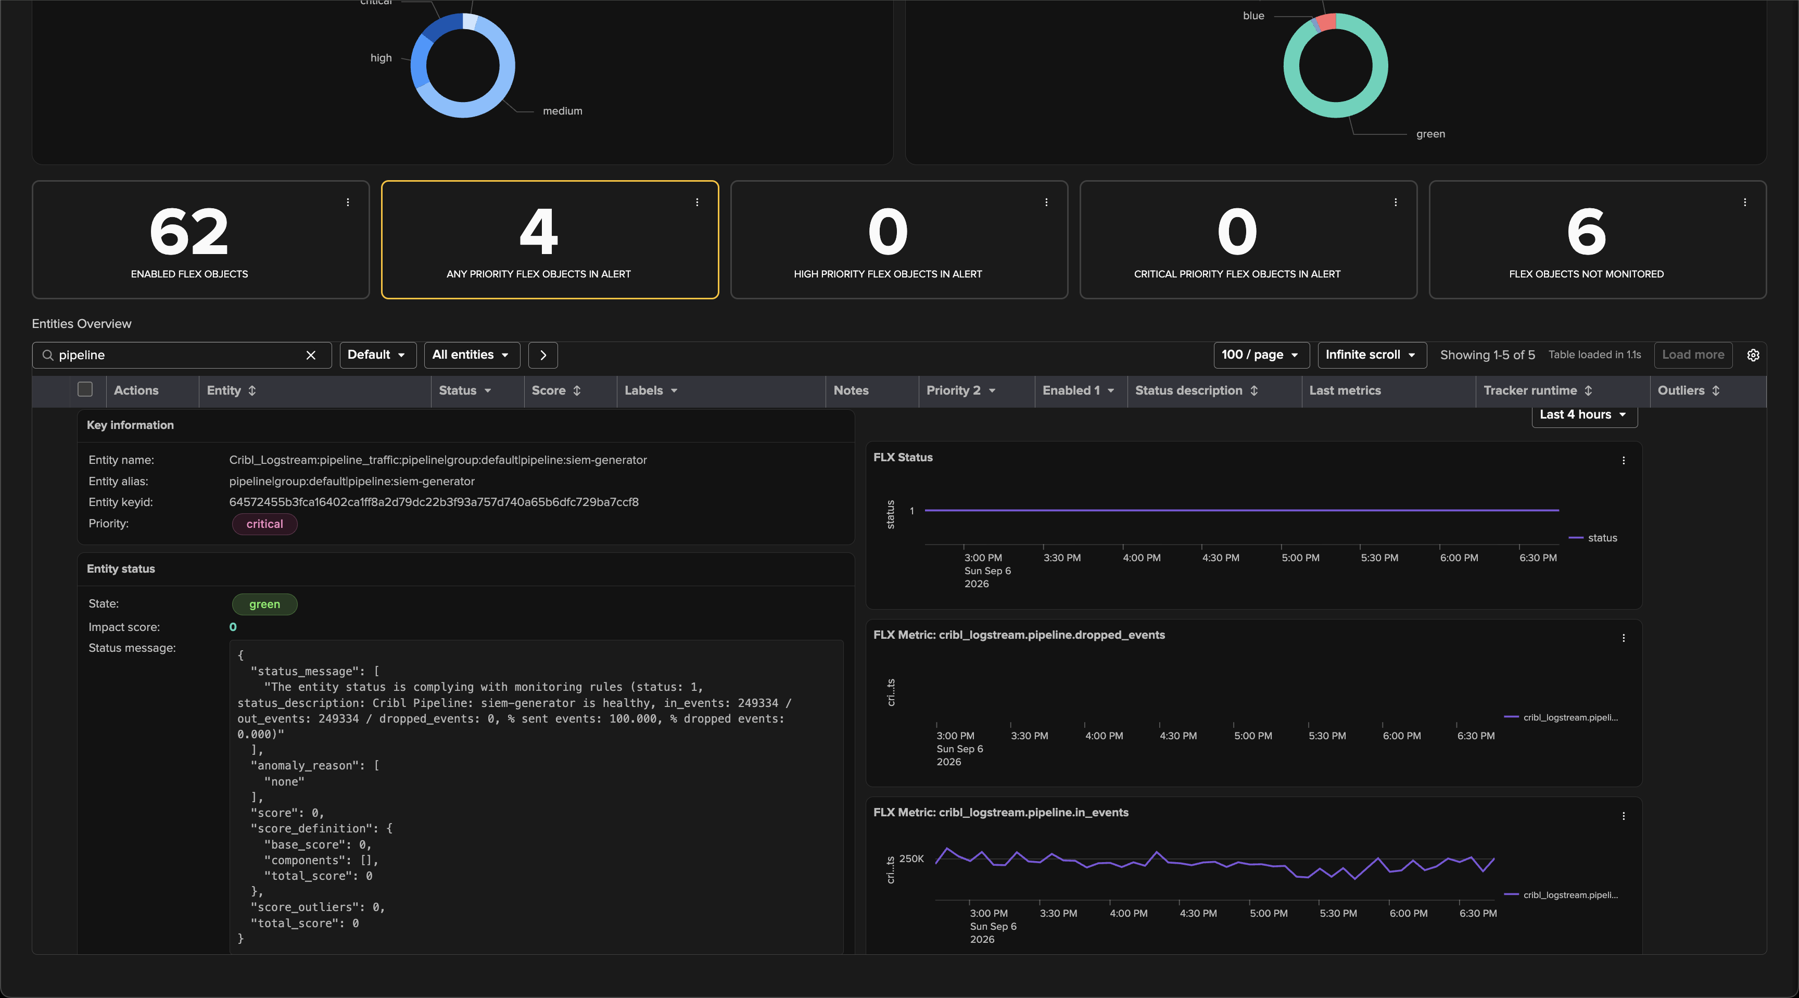The width and height of the screenshot is (1799, 998).
Task: Open the Default view dropdown
Action: coord(378,356)
